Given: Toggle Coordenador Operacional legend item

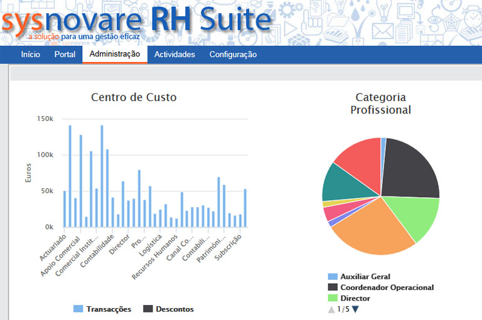Looking at the screenshot, I should click(381, 287).
